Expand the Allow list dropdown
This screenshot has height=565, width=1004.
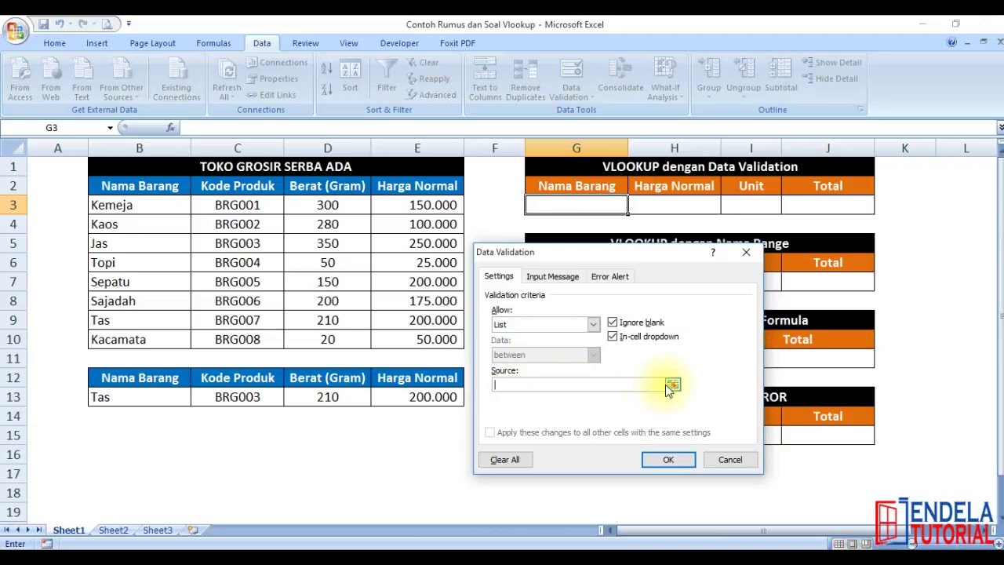(x=593, y=325)
